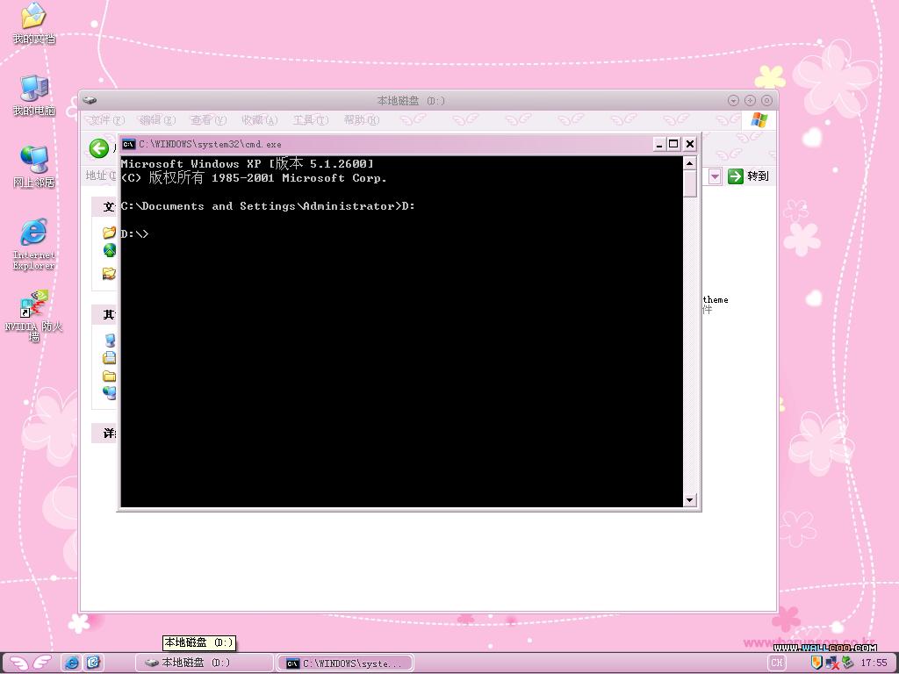This screenshot has width=899, height=674.
Task: Open the angel wings Start button
Action: point(30,663)
